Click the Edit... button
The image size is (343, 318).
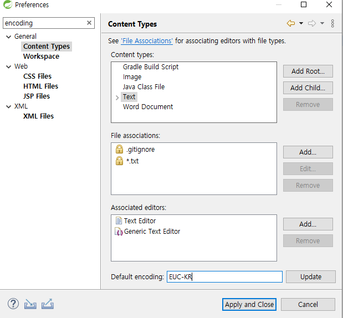[x=308, y=168]
